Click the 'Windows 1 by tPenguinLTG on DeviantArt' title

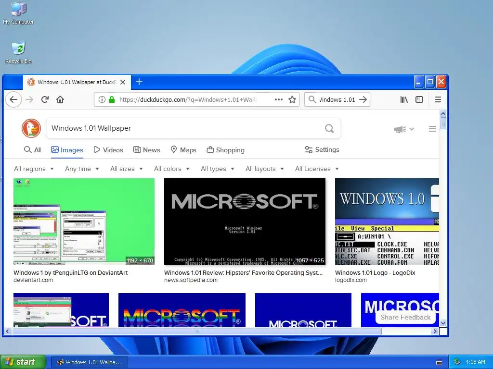click(70, 273)
